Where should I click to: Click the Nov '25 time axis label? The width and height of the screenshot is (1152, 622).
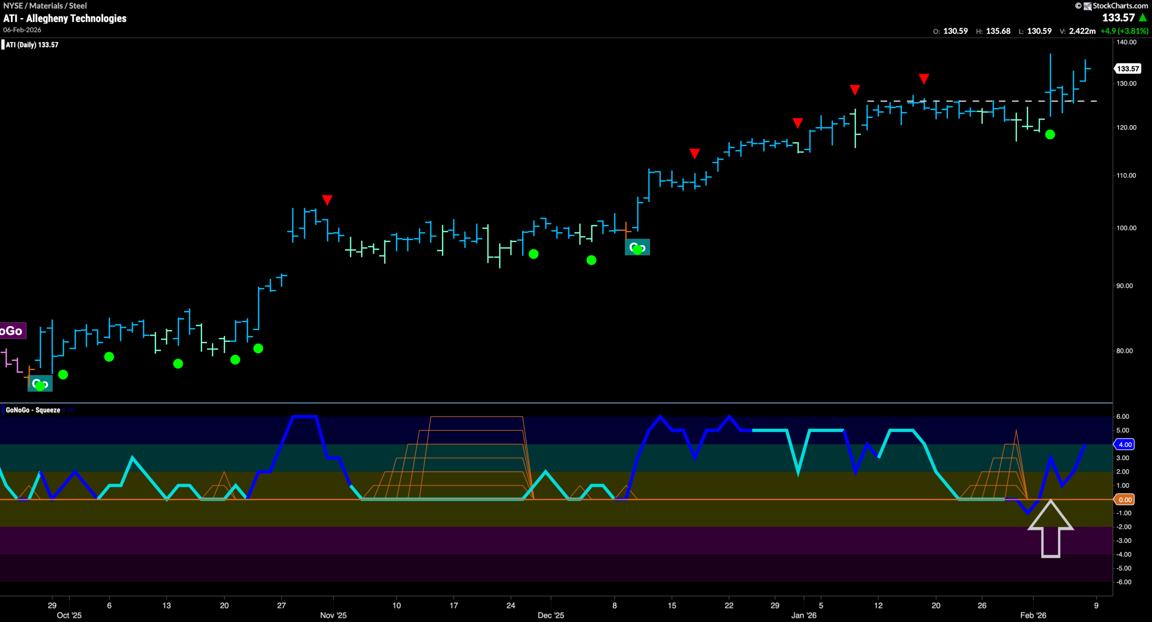pos(333,615)
